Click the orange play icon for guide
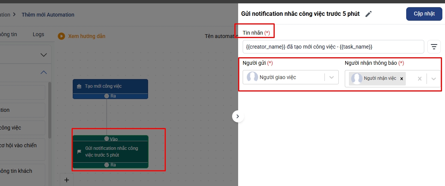 pyautogui.click(x=61, y=36)
